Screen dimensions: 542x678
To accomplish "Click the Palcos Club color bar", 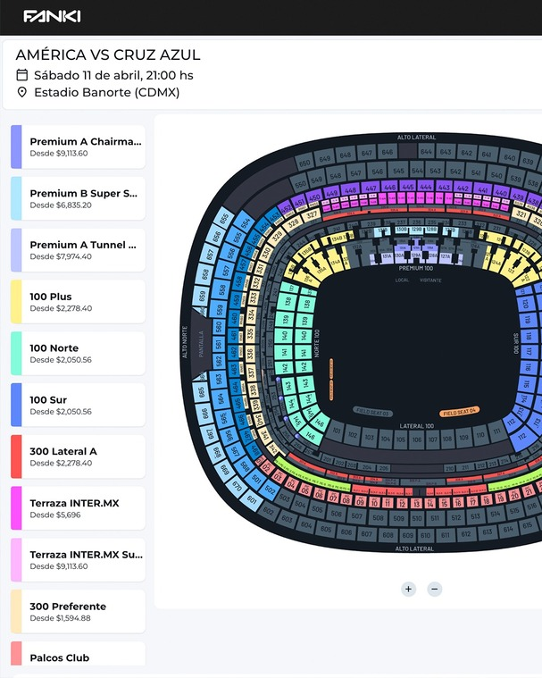I will (x=16, y=654).
